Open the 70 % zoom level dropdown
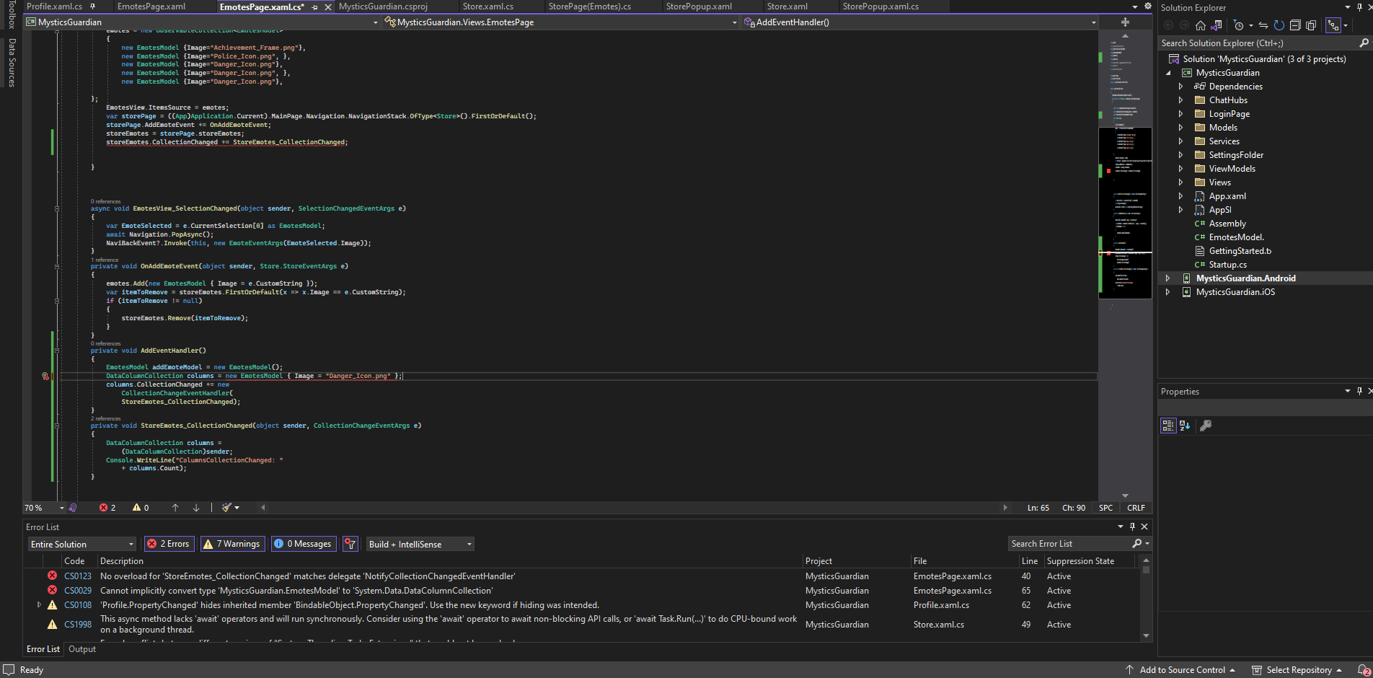The width and height of the screenshot is (1373, 678). point(45,508)
